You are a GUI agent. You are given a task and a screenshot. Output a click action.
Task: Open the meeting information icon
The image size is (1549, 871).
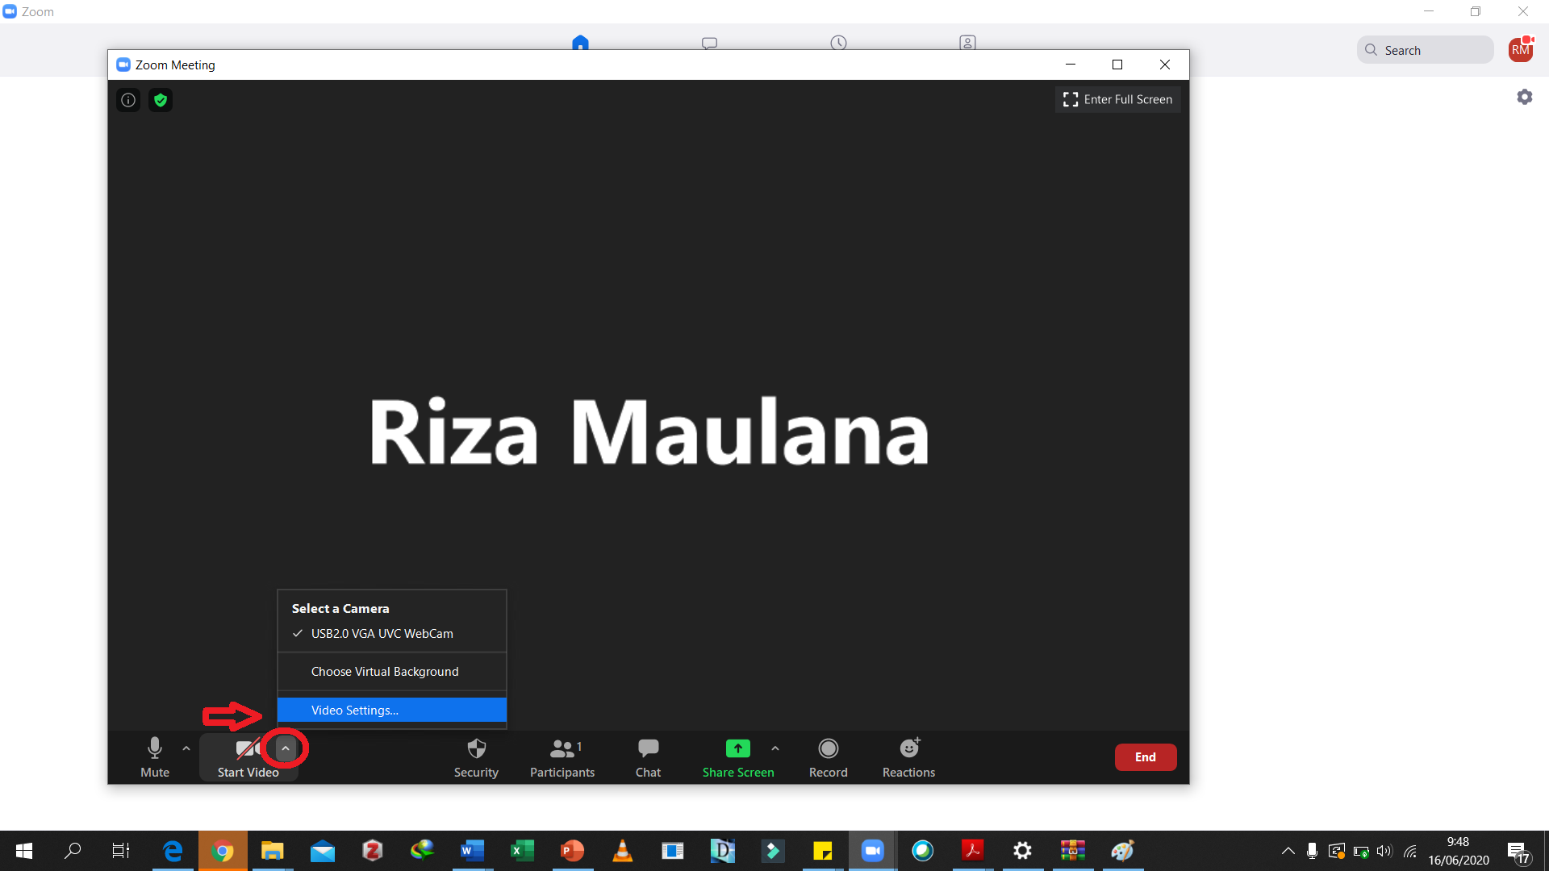[x=128, y=100]
